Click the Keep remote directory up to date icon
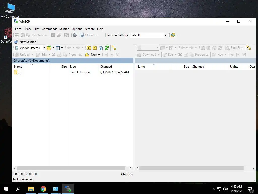The image size is (258, 194). tap(22, 35)
